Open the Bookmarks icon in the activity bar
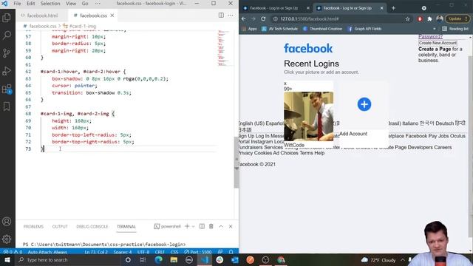Screen dimensions: 473x266 click(7, 106)
